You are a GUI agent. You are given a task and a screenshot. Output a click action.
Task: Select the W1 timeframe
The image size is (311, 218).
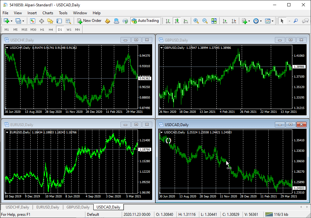[x=69, y=29]
